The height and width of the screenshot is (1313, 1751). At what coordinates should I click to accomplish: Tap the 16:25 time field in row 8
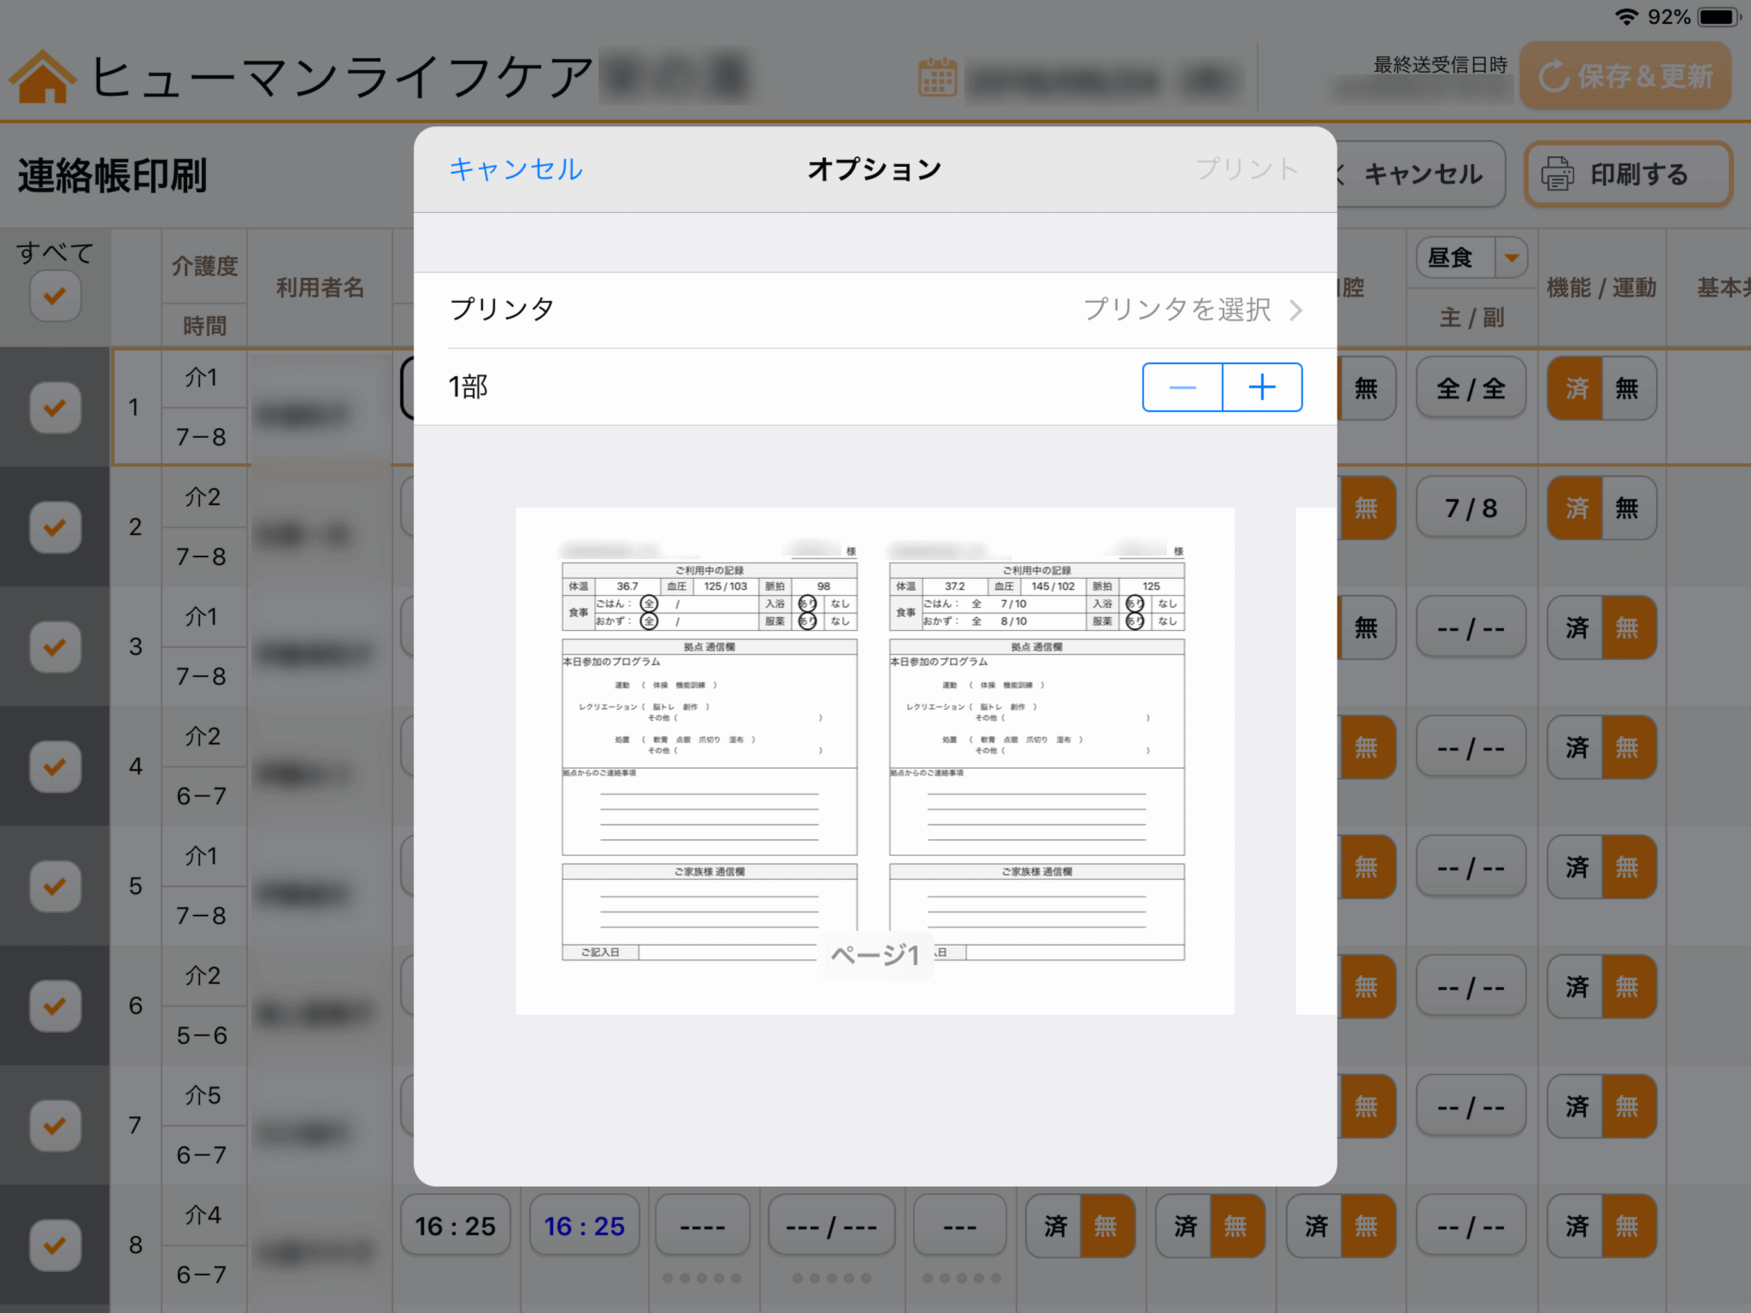[x=455, y=1226]
